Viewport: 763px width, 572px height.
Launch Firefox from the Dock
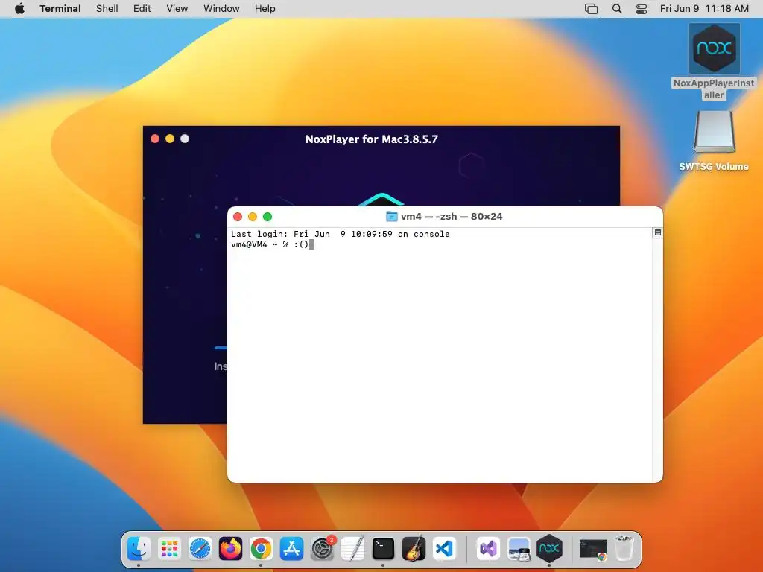click(231, 549)
